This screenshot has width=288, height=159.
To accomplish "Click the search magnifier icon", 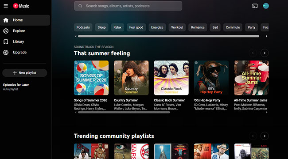I will [80, 6].
